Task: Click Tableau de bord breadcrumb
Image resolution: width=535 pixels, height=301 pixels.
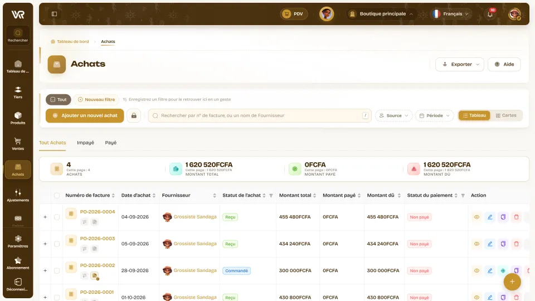Action: pyautogui.click(x=70, y=42)
